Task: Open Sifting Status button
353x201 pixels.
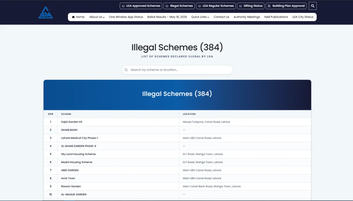Action: 251,6
